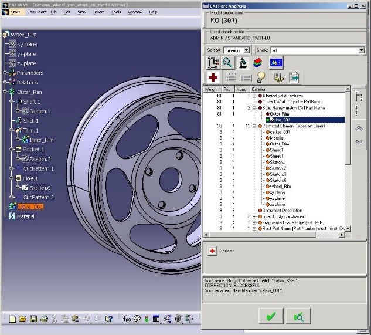
Task: Click the up chevron navigation arrow
Action: [x=359, y=128]
